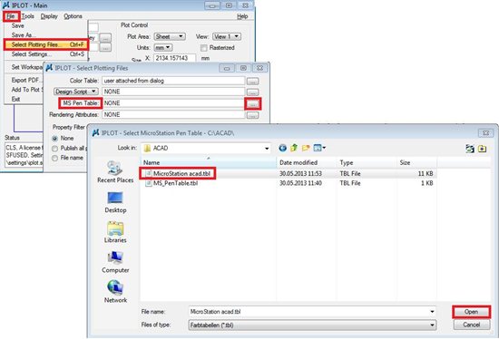Open the Help menu in IPLOT Main
The image size is (499, 339).
pos(242,16)
